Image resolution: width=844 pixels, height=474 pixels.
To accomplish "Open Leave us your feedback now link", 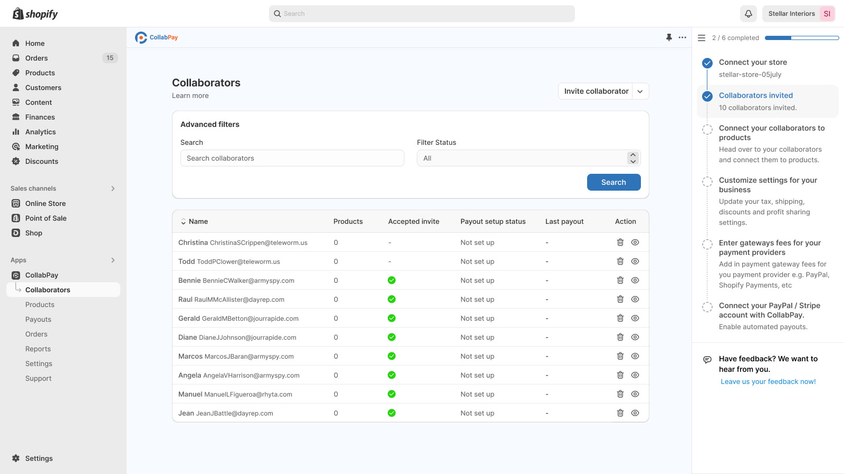I will pyautogui.click(x=768, y=382).
